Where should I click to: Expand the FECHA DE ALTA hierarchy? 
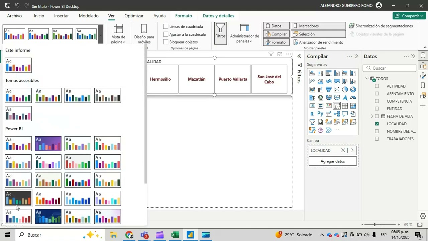371,116
